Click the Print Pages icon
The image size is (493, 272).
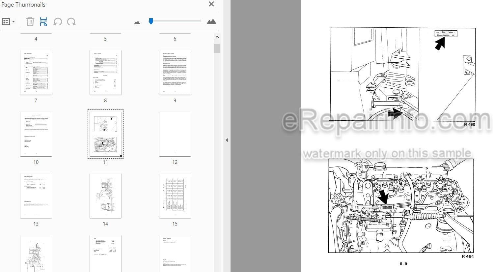tap(43, 22)
